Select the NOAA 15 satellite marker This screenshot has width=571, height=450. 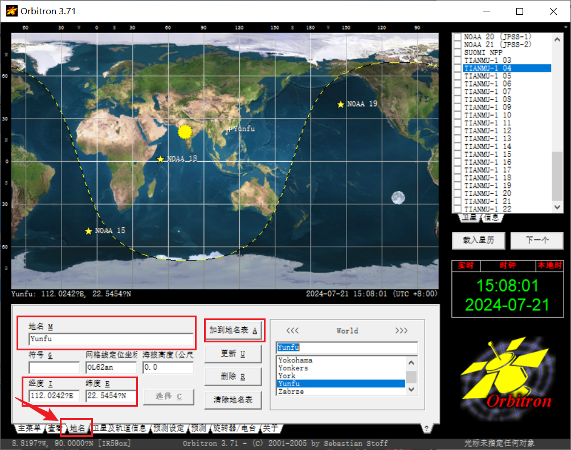[88, 231]
